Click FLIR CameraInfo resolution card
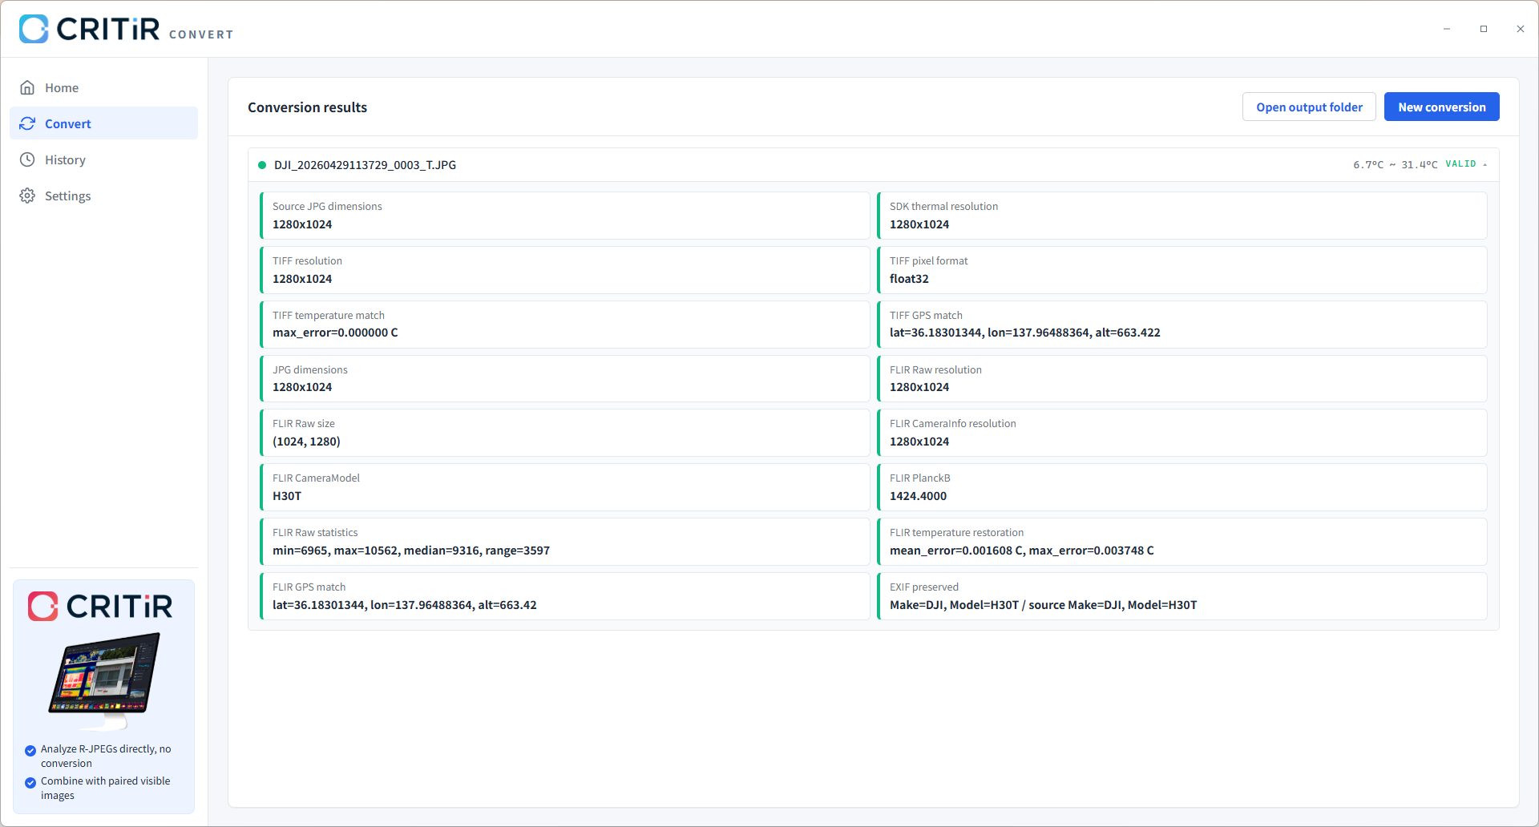 [1182, 433]
